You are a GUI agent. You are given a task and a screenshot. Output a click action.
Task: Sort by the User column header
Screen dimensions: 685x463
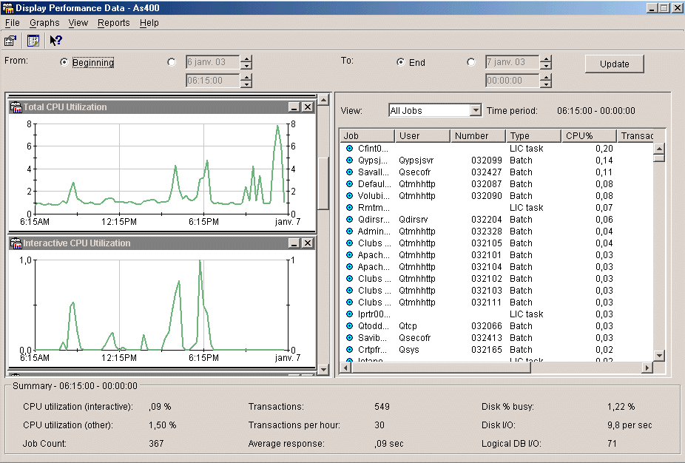422,136
